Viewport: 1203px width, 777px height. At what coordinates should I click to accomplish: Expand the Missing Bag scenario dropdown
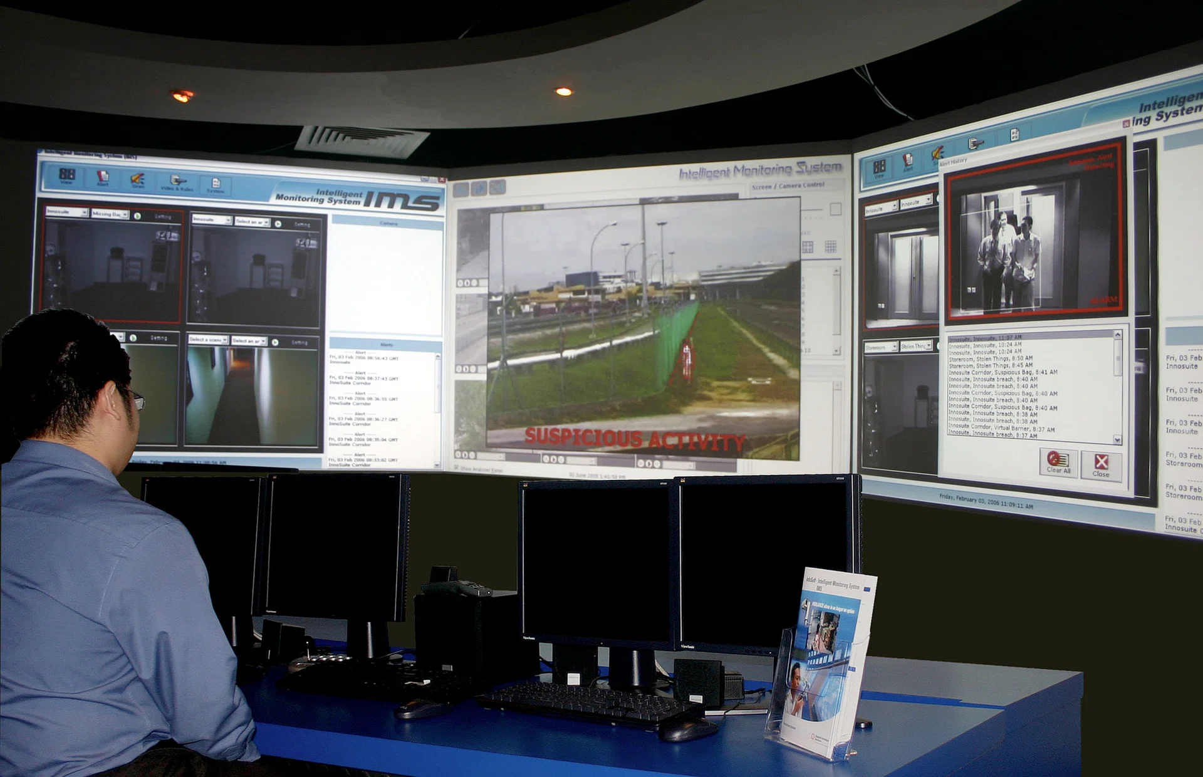pyautogui.click(x=111, y=215)
